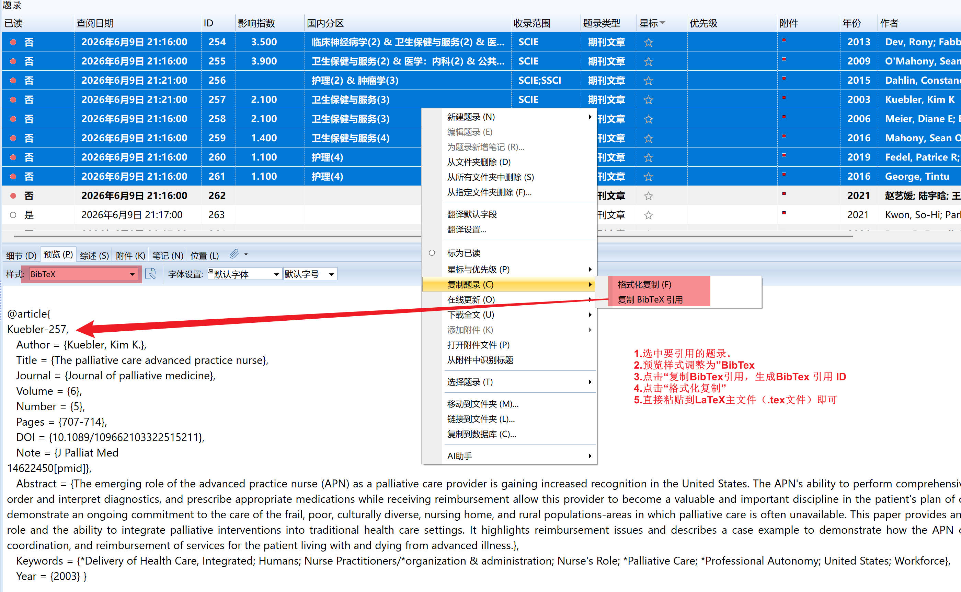
Task: Sort by the 年份 column header
Action: pyautogui.click(x=858, y=23)
